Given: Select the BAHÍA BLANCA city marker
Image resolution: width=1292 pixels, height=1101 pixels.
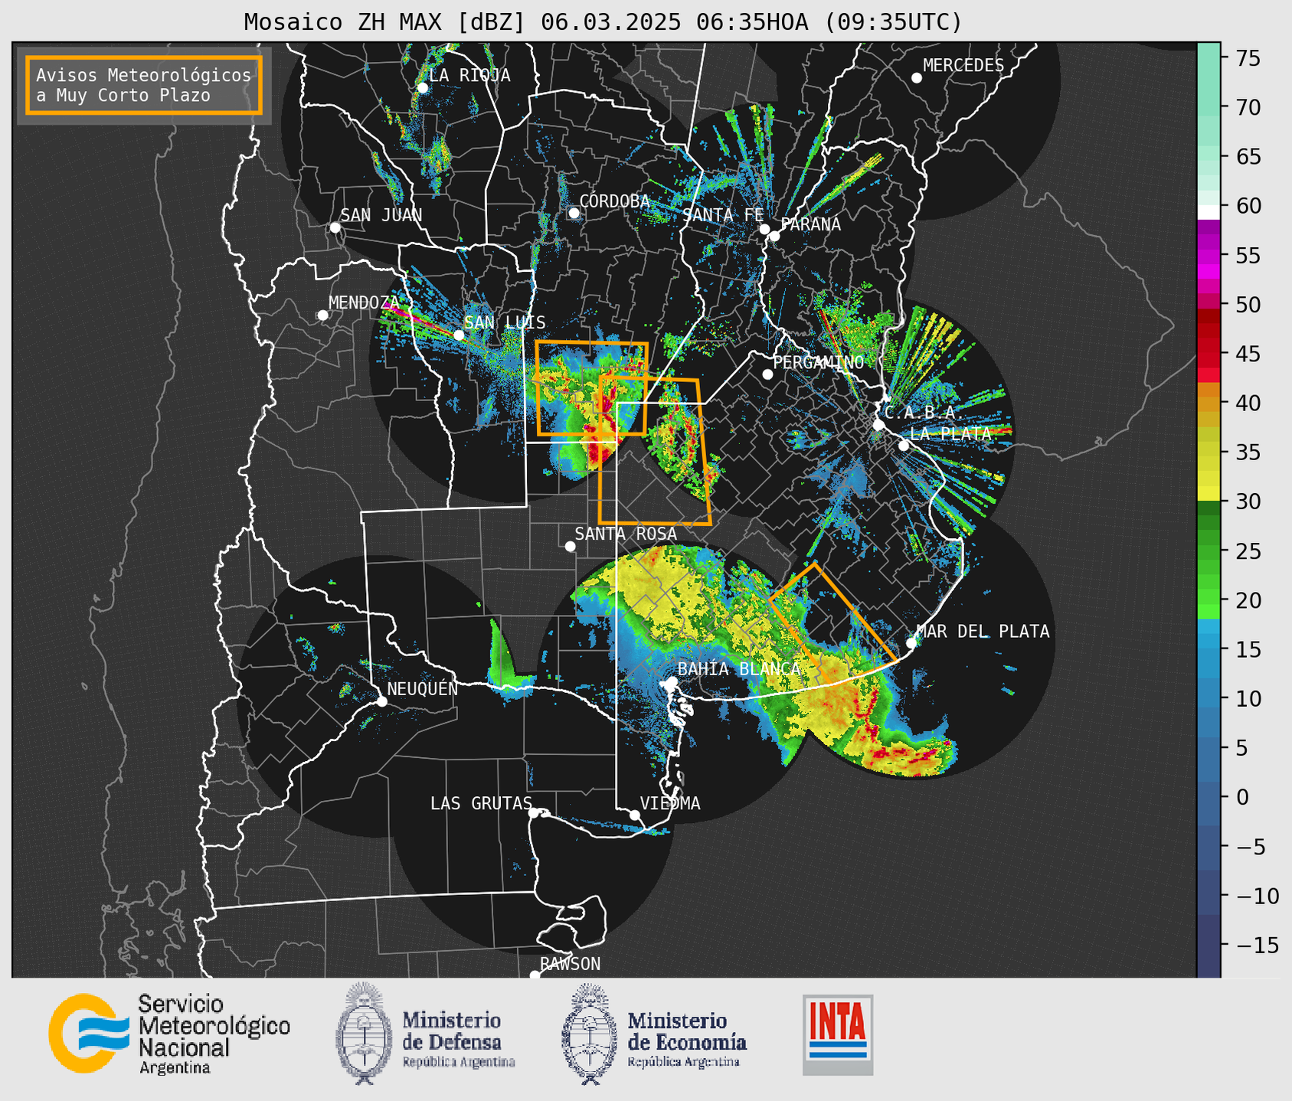Looking at the screenshot, I should point(672,681).
